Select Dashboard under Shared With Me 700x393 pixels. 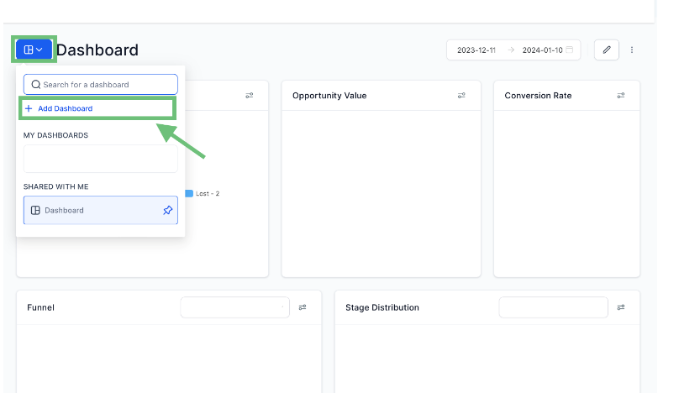point(92,210)
